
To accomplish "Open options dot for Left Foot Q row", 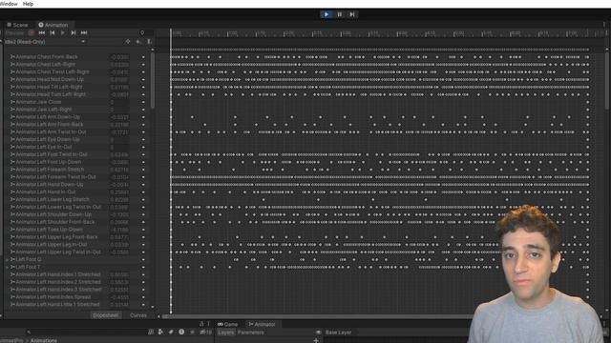I will tap(143, 259).
